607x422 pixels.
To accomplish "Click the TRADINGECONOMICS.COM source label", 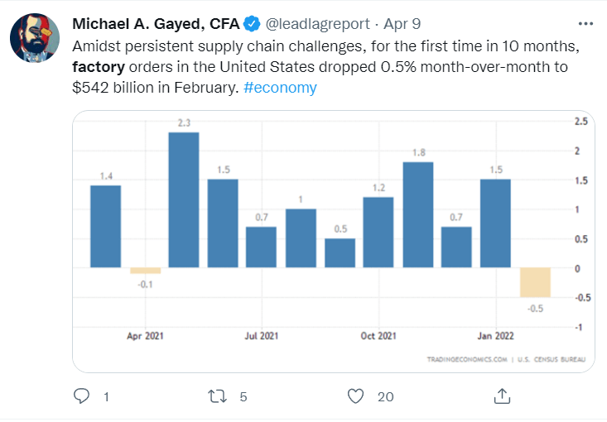I will (x=466, y=359).
